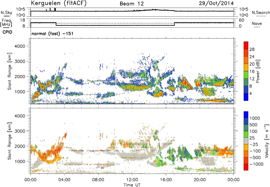Click the "20:00" time axis tick
Screen dimensions: 270x187
(x=200, y=180)
